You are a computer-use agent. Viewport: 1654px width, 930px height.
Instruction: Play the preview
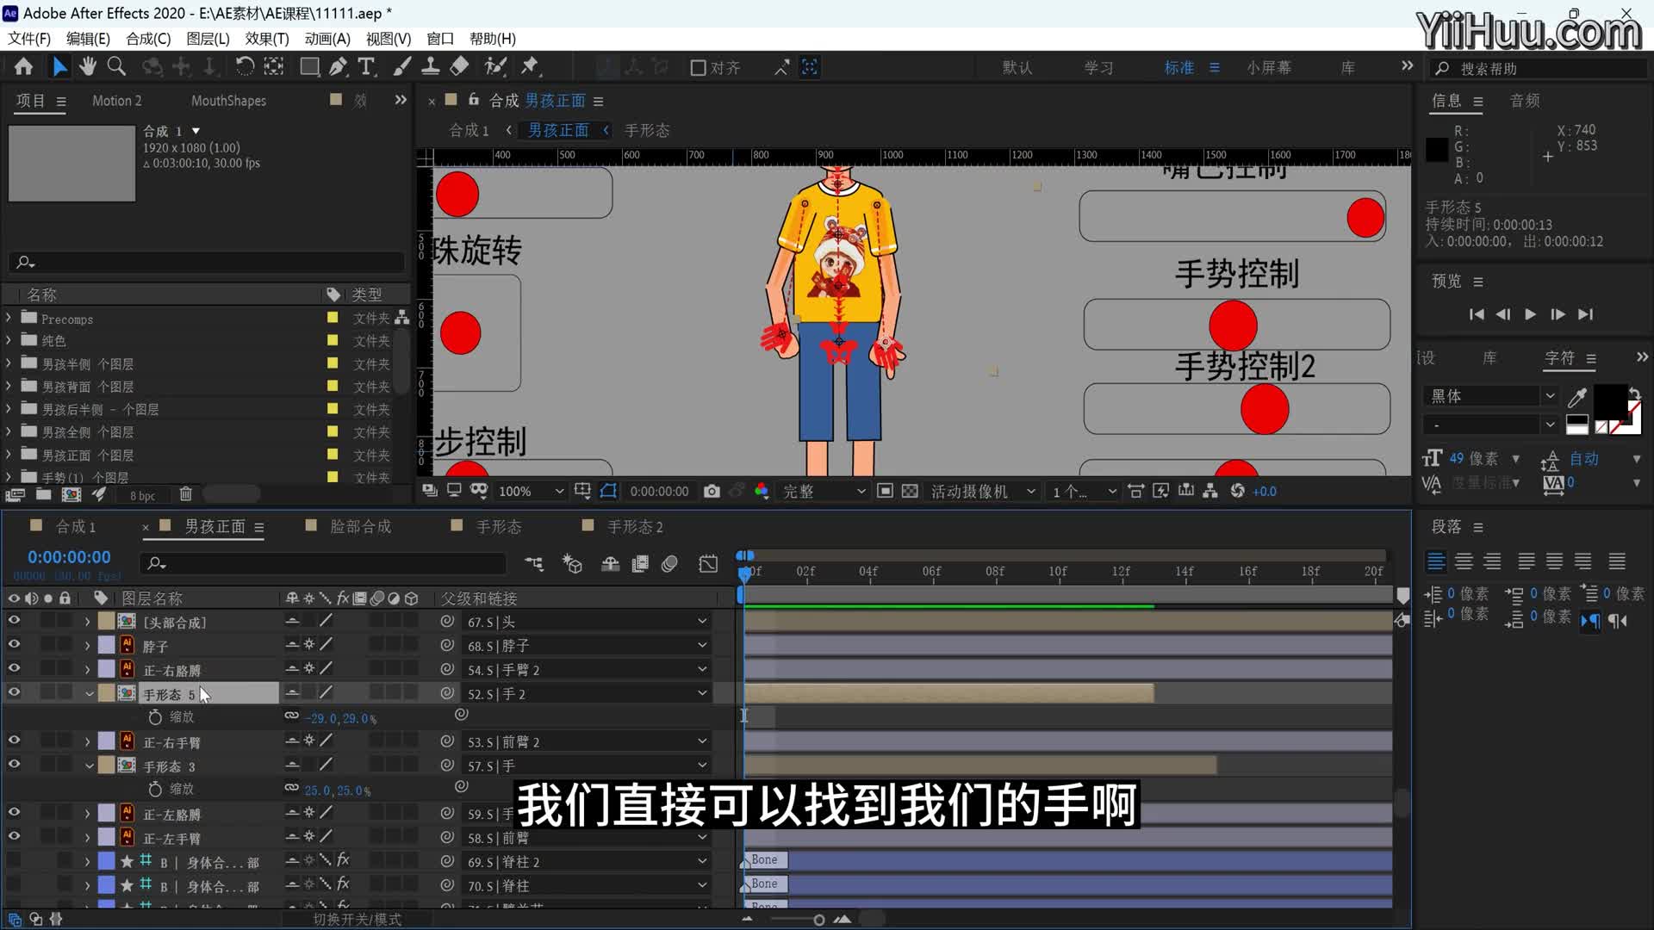pos(1530,314)
